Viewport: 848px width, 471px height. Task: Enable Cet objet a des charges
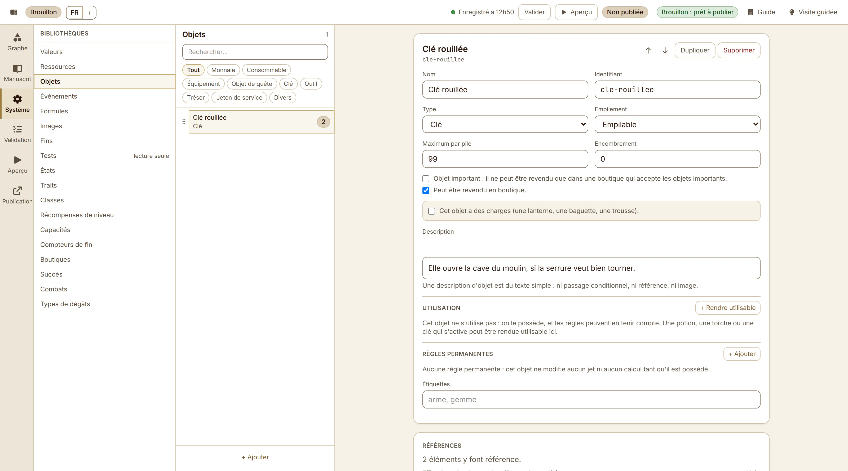(x=432, y=211)
